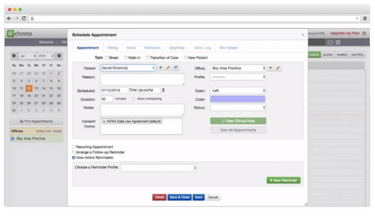Open the Patient name dropdown arrow
The height and width of the screenshot is (217, 375).
[154, 68]
